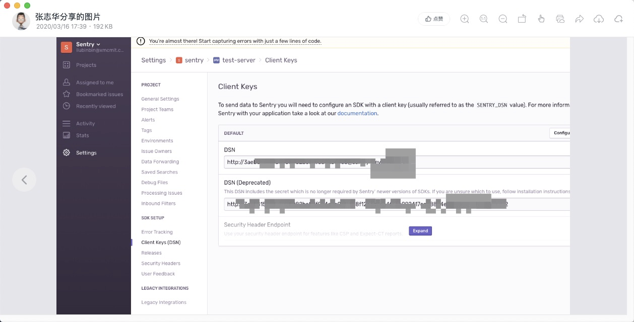Open Client Keys (DSN) settings item
This screenshot has height=322, width=634.
pyautogui.click(x=161, y=243)
